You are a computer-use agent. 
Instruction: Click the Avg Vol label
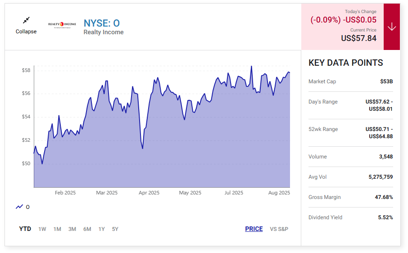click(x=317, y=177)
